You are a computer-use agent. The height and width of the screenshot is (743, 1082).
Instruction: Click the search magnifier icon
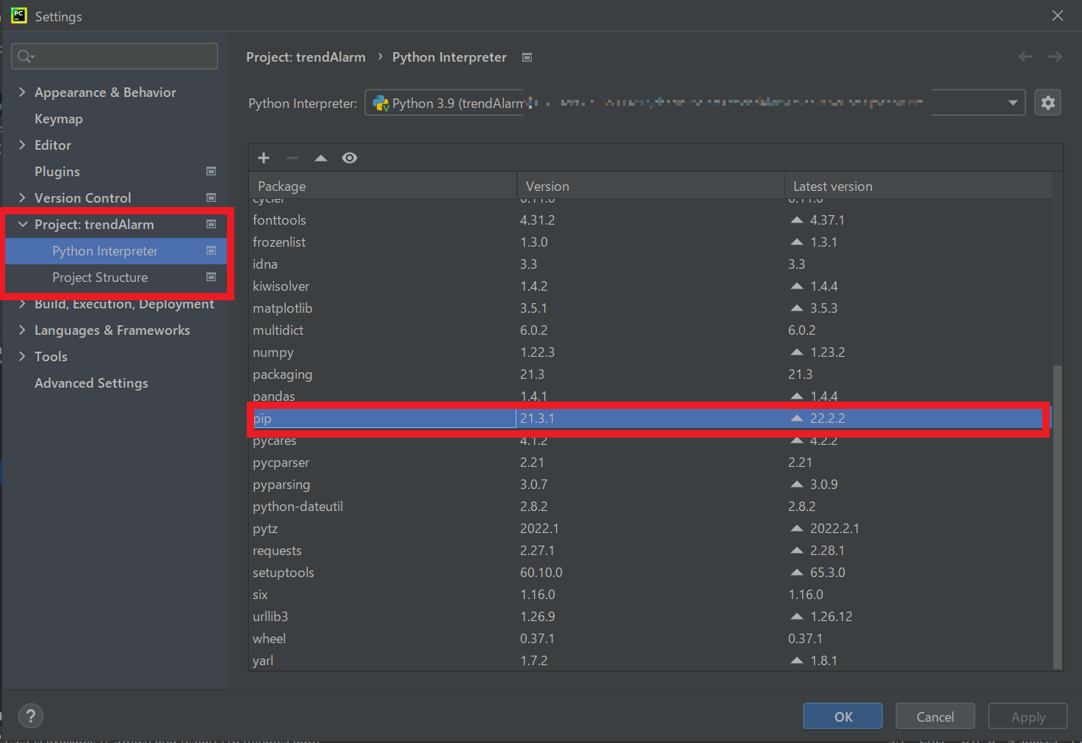click(x=26, y=57)
